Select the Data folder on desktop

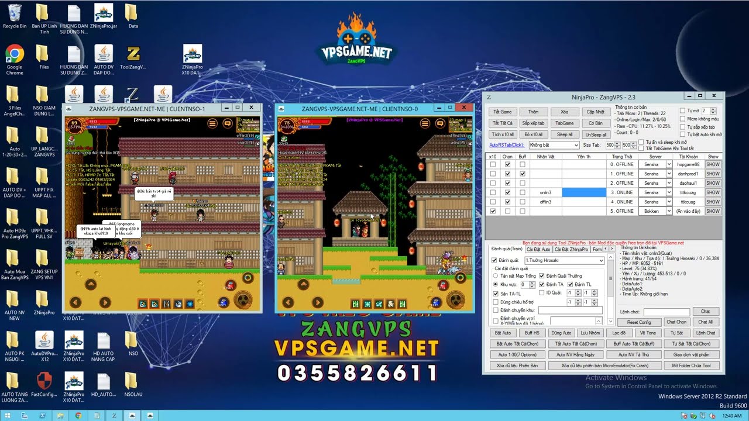pos(133,16)
